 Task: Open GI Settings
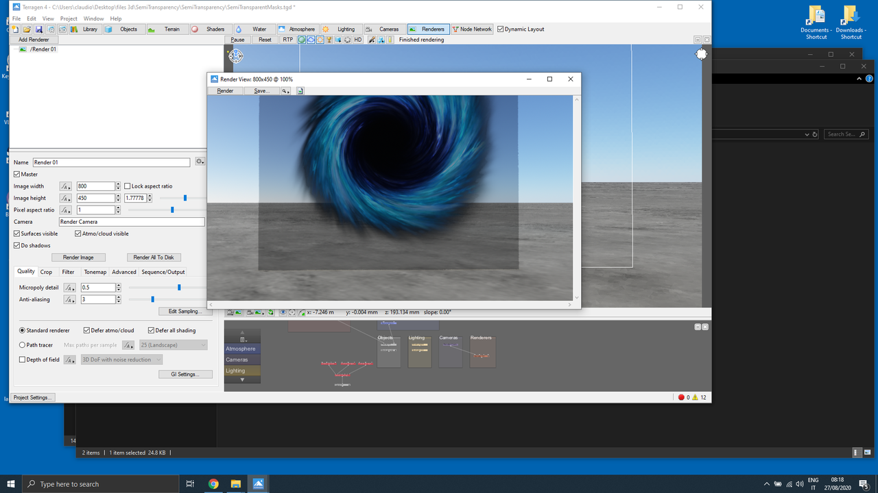click(x=185, y=374)
